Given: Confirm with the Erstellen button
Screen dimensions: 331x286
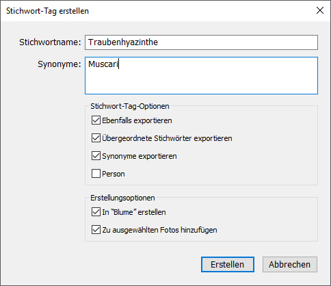Looking at the screenshot, I should click(228, 265).
